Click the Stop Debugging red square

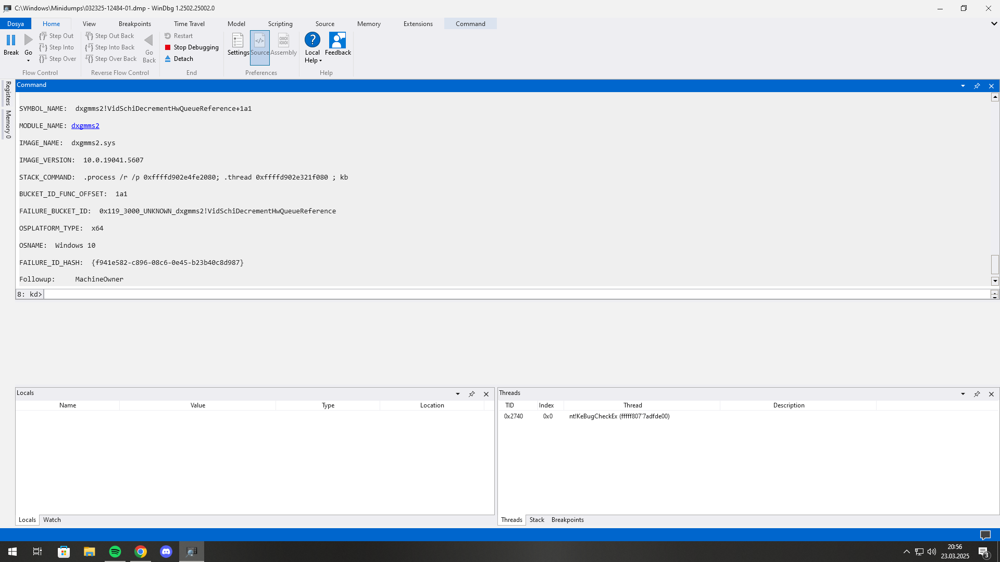(x=168, y=47)
